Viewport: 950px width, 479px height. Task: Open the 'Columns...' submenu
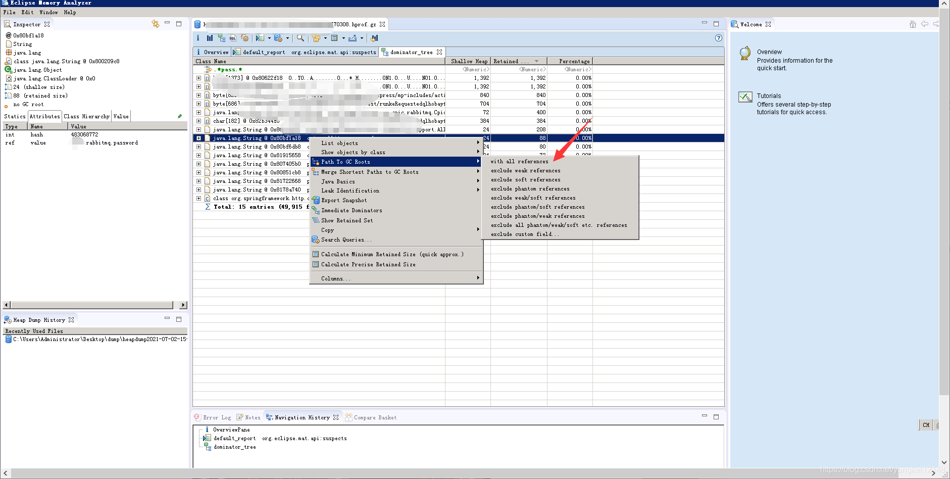tap(396, 278)
